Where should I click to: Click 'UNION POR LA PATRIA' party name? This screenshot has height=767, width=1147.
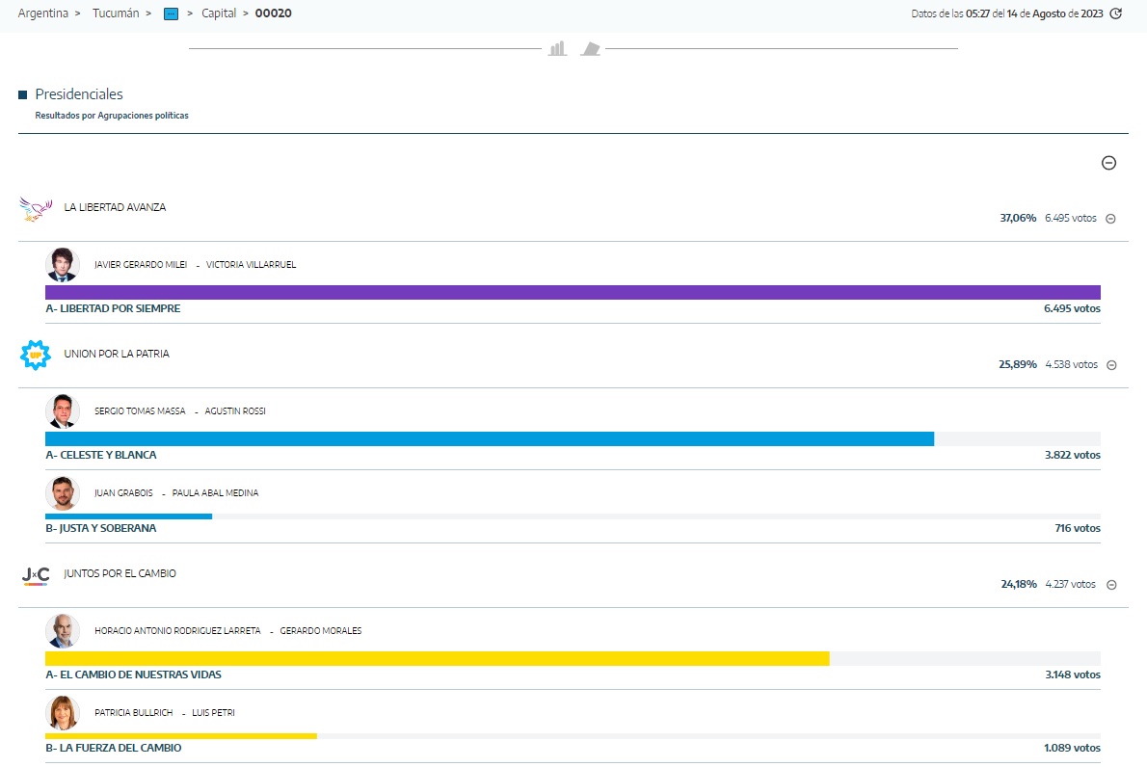click(117, 354)
